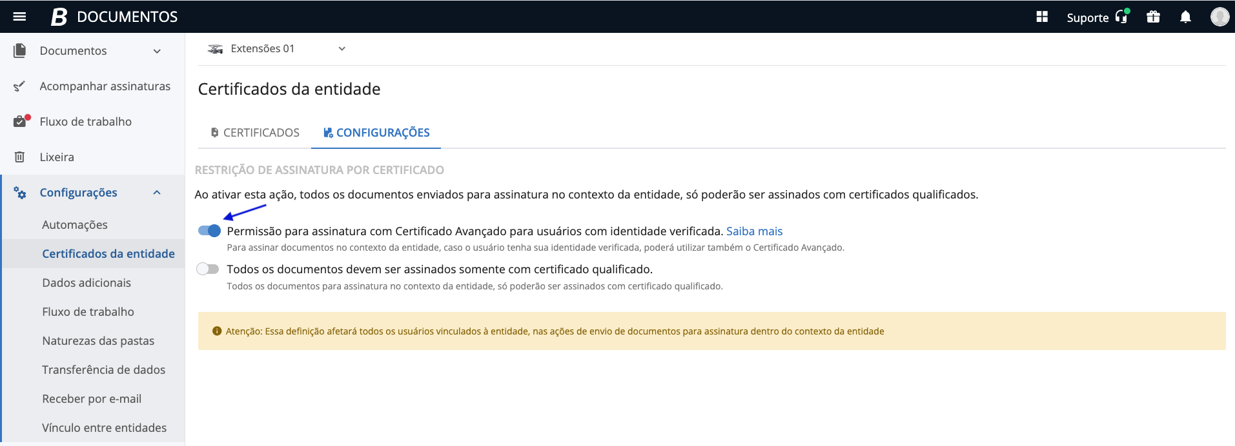This screenshot has height=446, width=1235.
Task: Expand the Documentos sidebar section
Action: [x=157, y=51]
